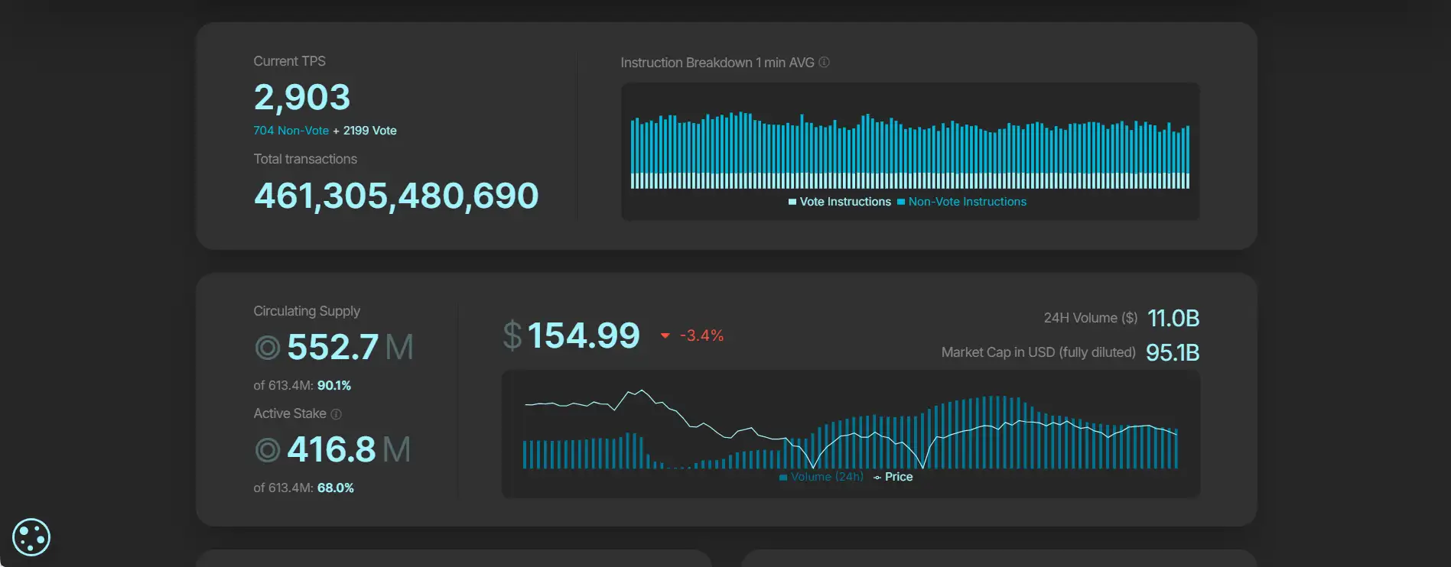Click the Market Cap value 95.1B
Screen dimensions: 1451x567
point(1172,352)
